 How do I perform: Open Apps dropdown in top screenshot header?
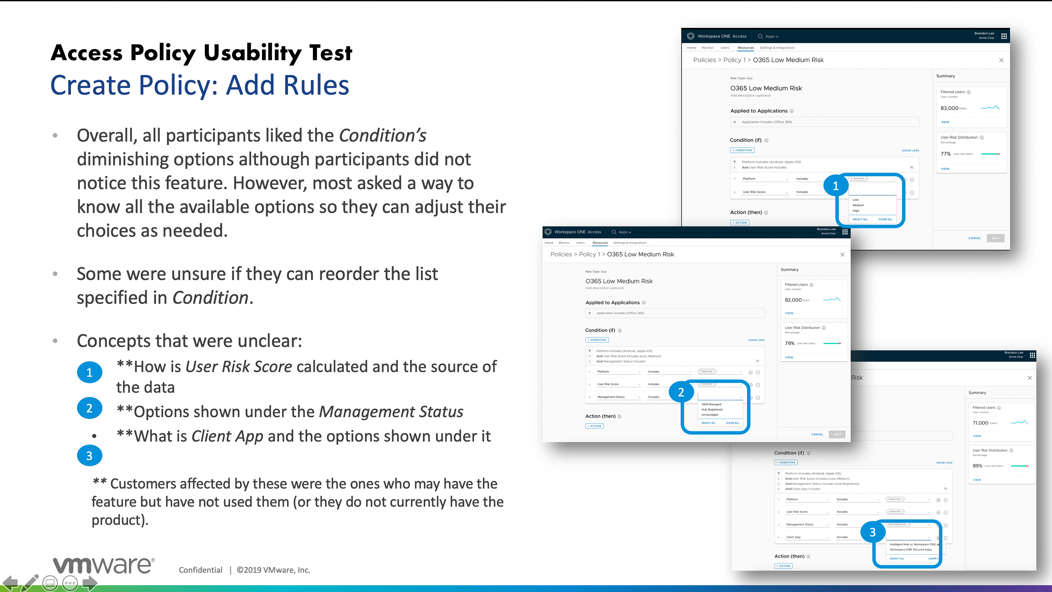pos(772,37)
